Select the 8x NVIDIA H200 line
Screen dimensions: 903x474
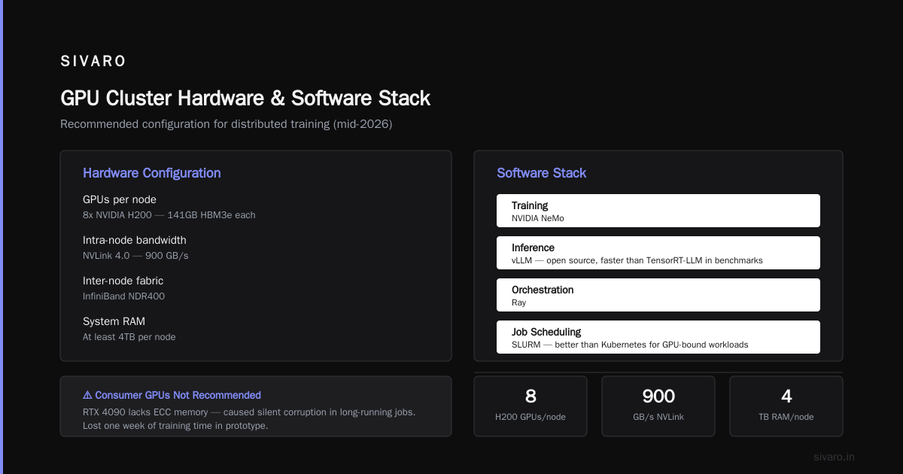169,215
